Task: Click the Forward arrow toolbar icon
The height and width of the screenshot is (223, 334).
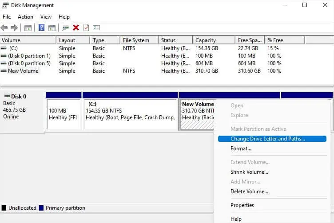Action: click(x=14, y=27)
